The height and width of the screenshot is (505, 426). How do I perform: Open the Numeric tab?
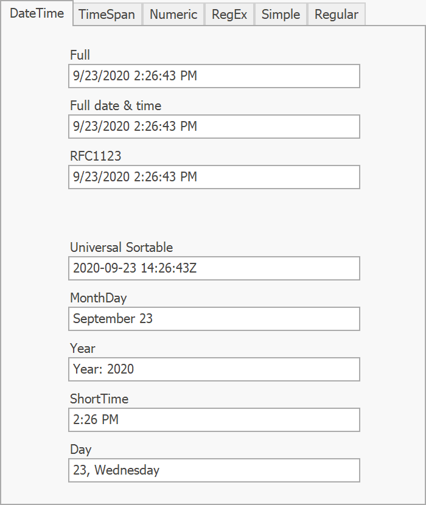pyautogui.click(x=173, y=15)
